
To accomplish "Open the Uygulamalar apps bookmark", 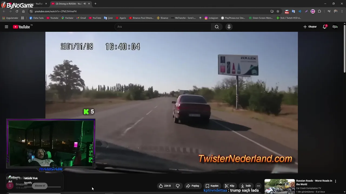I will pos(10,18).
